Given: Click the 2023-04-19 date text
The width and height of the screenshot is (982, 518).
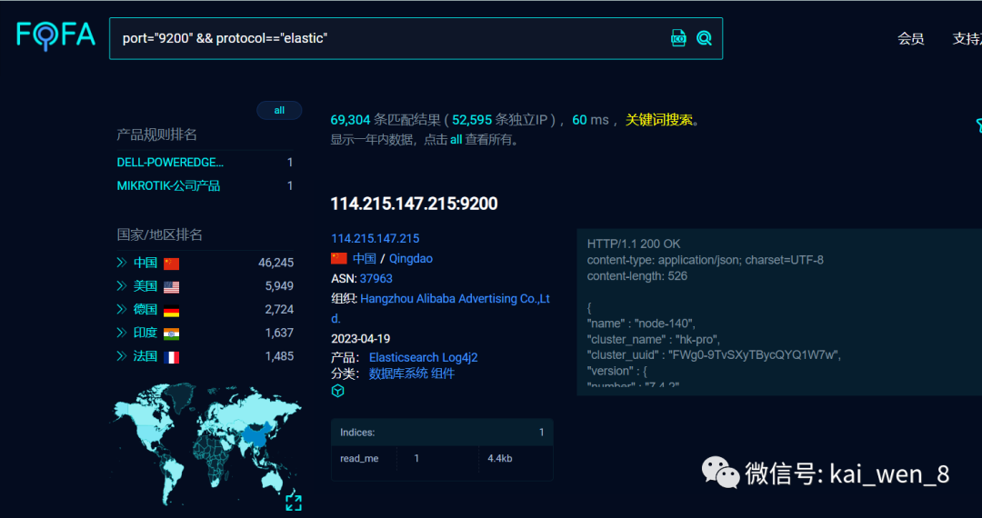Looking at the screenshot, I should [361, 338].
